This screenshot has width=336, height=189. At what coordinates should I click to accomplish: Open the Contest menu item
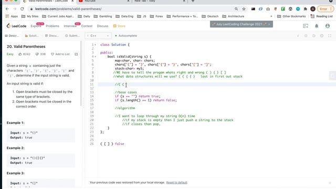tap(87, 26)
